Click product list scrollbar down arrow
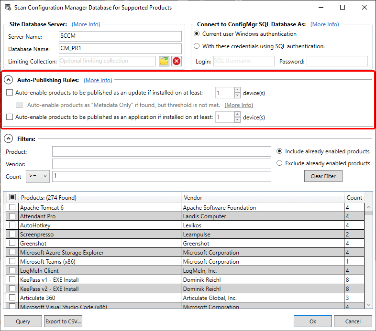Screen dimensions: 376x331 point(368,305)
